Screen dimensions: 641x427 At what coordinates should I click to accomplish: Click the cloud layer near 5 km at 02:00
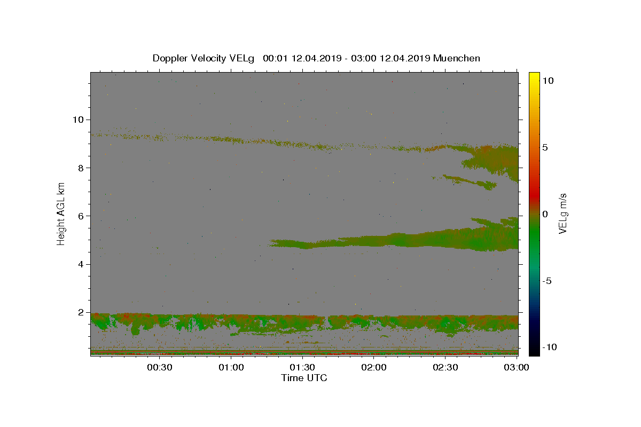click(x=374, y=240)
